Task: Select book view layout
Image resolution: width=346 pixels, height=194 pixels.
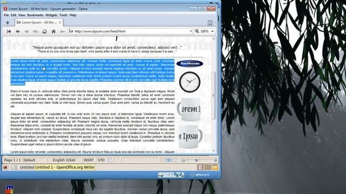Action: tap(175, 161)
